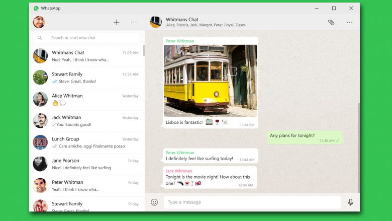This screenshot has width=392, height=221.
Task: Open Peter Whitman chat in sidebar list
Action: [86, 185]
